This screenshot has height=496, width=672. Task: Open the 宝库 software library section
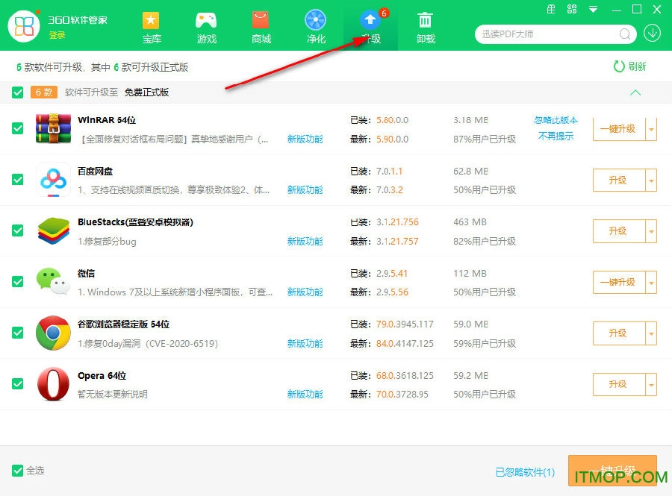point(152,28)
